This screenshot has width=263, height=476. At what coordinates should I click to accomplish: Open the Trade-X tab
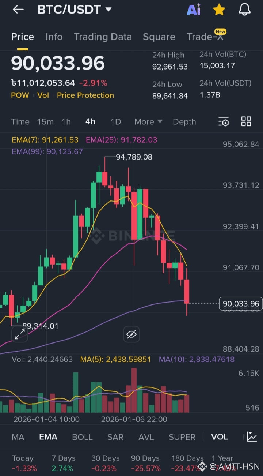click(x=206, y=37)
